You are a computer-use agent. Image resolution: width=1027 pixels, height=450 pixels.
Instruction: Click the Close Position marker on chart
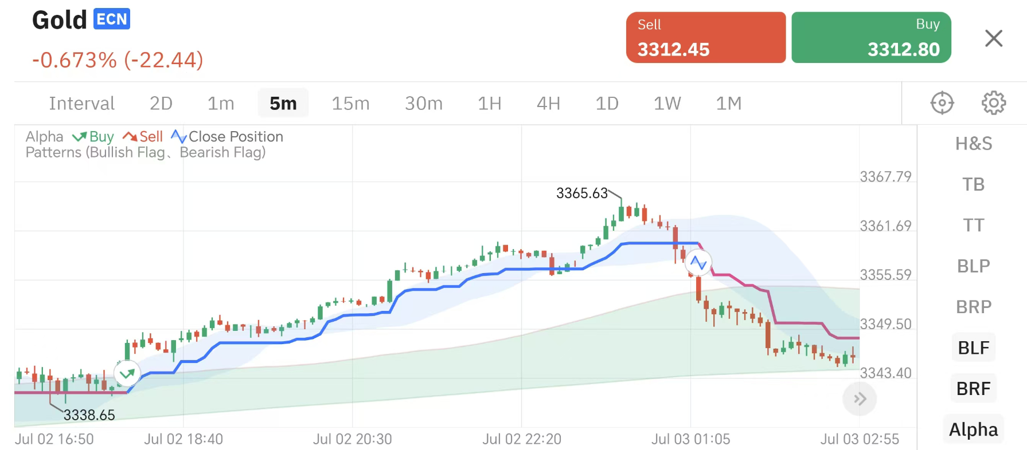pyautogui.click(x=698, y=263)
